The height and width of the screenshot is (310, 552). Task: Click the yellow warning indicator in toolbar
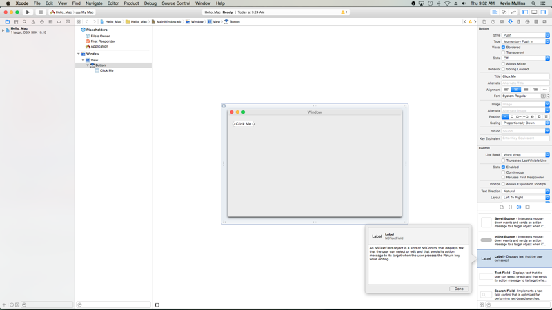coord(344,12)
